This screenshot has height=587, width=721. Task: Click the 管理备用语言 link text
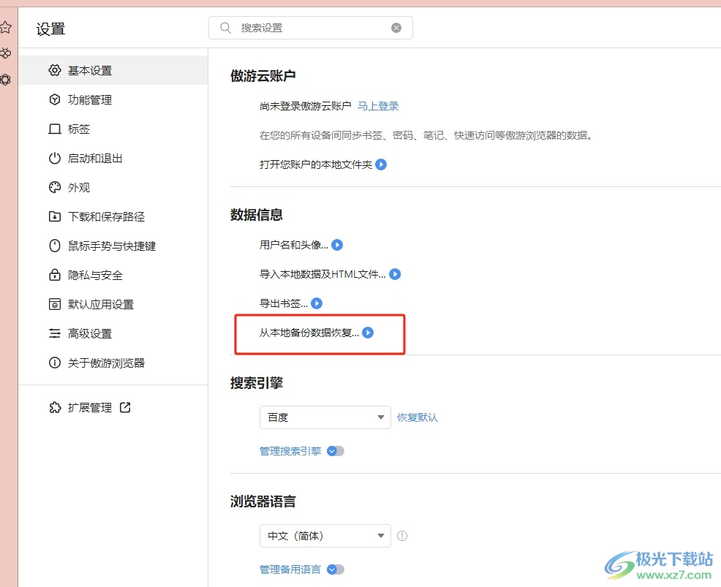click(290, 570)
